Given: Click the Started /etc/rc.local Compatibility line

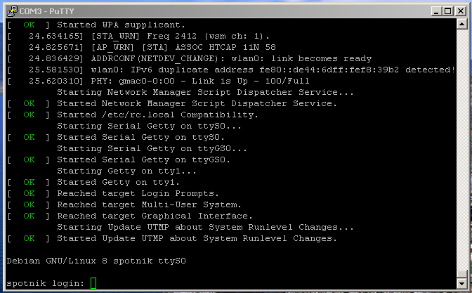Looking at the screenshot, I should (133, 115).
